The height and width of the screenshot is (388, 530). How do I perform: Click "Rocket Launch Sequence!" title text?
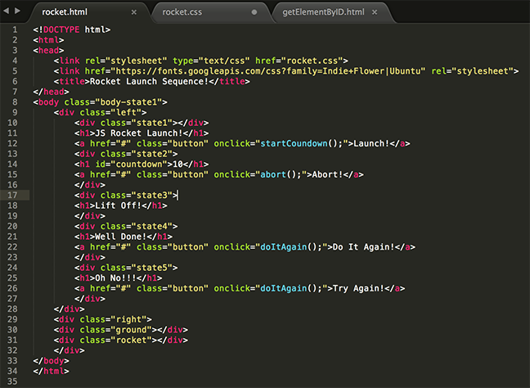click(149, 82)
